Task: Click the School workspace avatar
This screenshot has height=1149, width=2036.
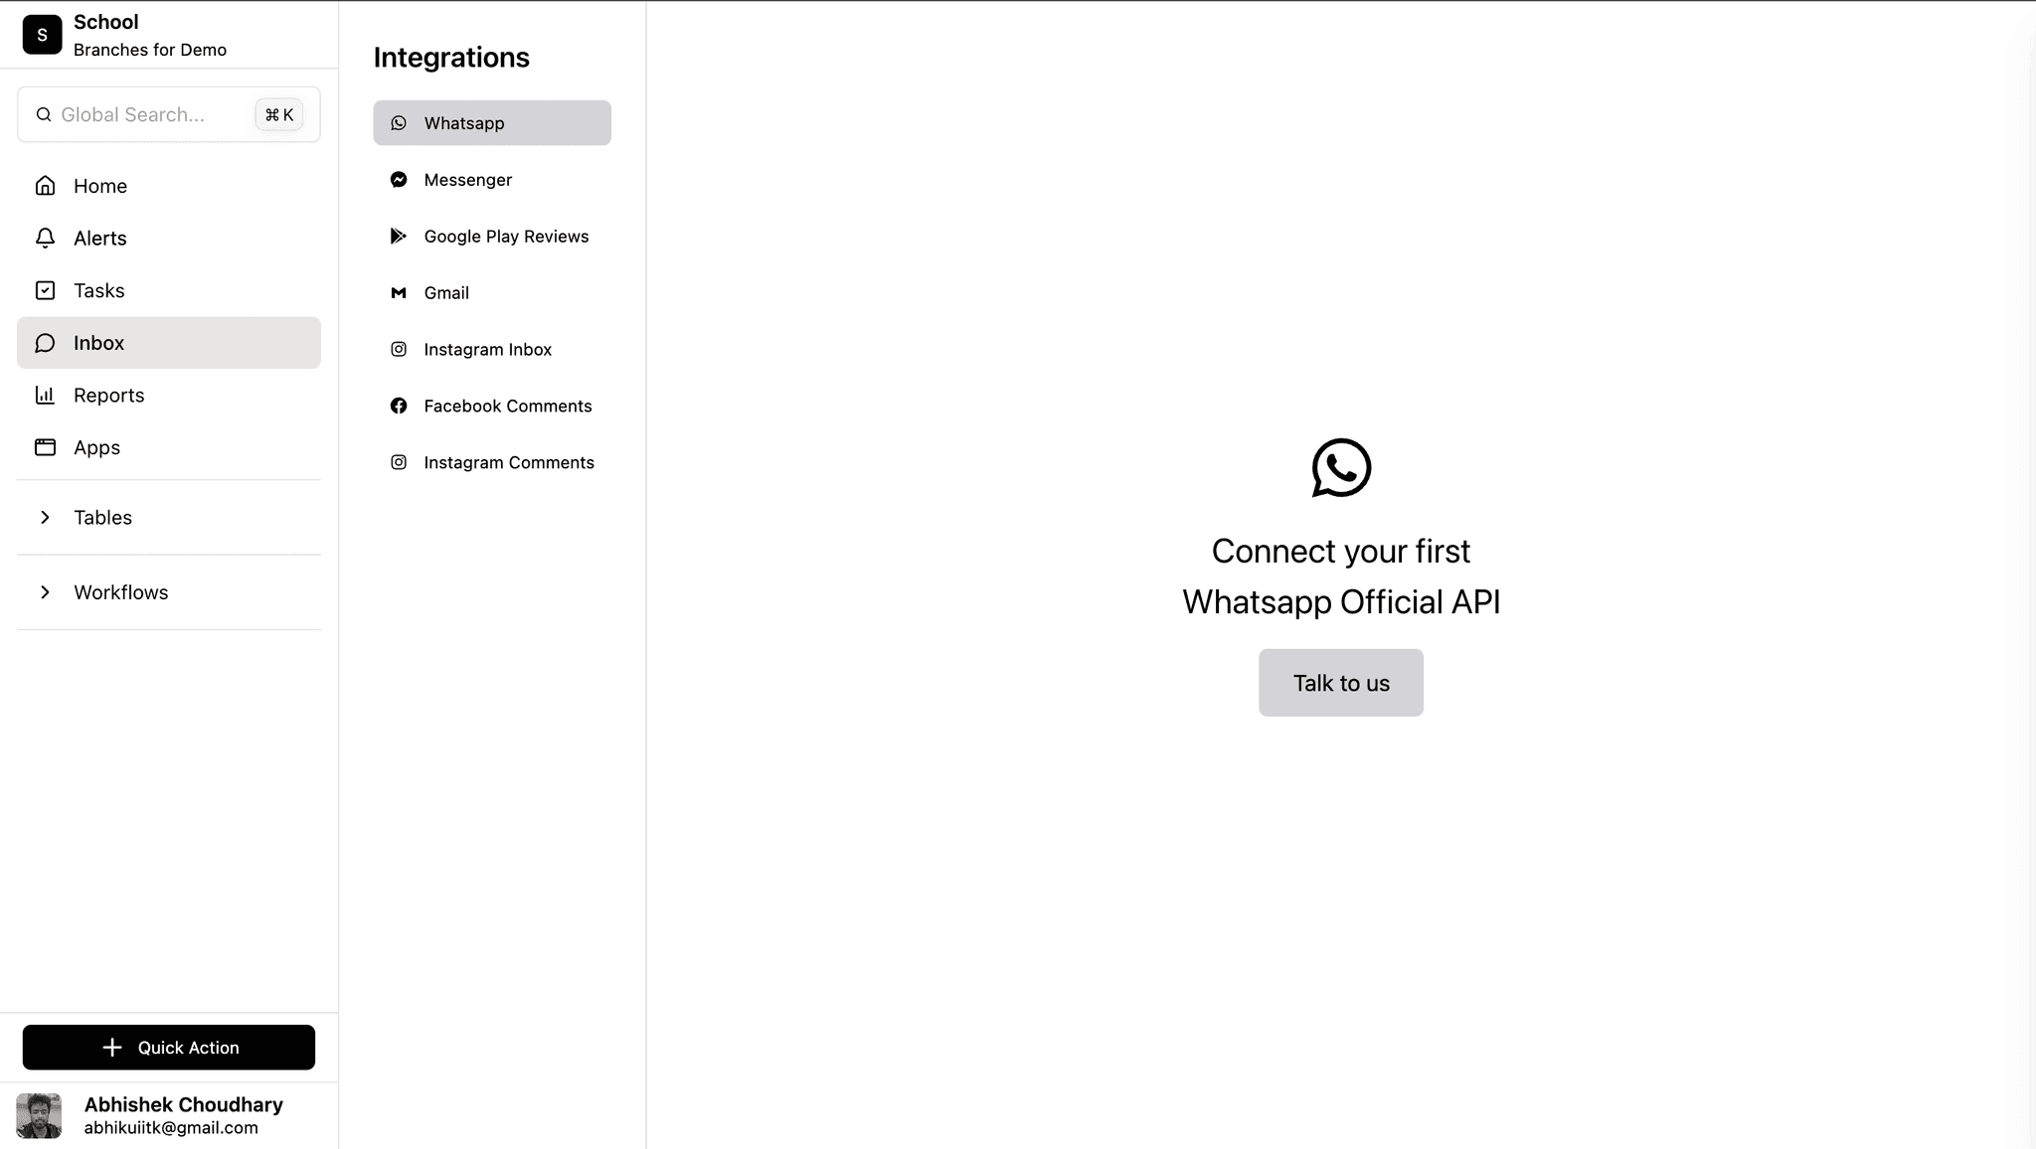Action: click(x=41, y=34)
